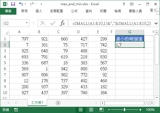The height and width of the screenshot is (113, 160).
Task: Click the zoom in plus button
Action: pos(140,110)
